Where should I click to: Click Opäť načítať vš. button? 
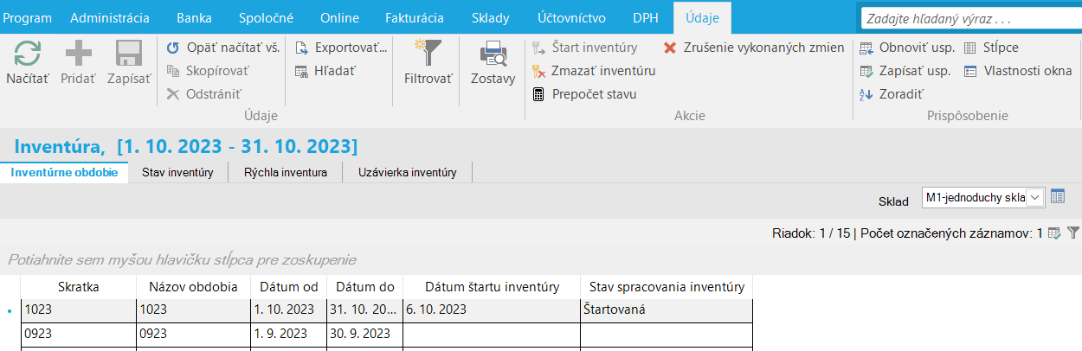click(222, 48)
